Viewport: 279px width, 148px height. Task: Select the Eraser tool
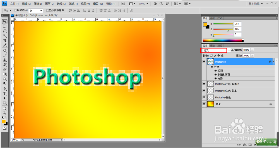coord(5,69)
